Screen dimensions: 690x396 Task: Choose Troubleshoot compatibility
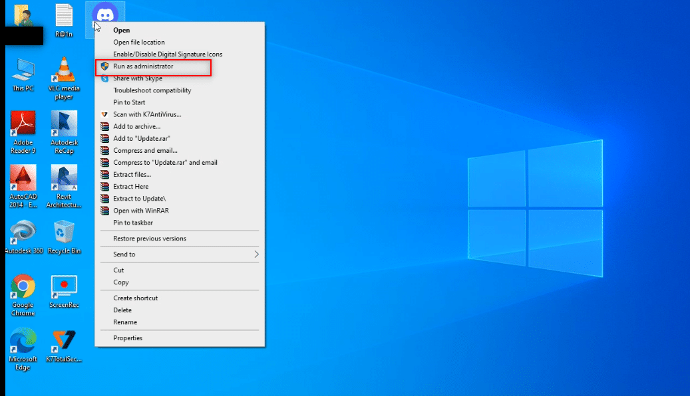click(180, 90)
